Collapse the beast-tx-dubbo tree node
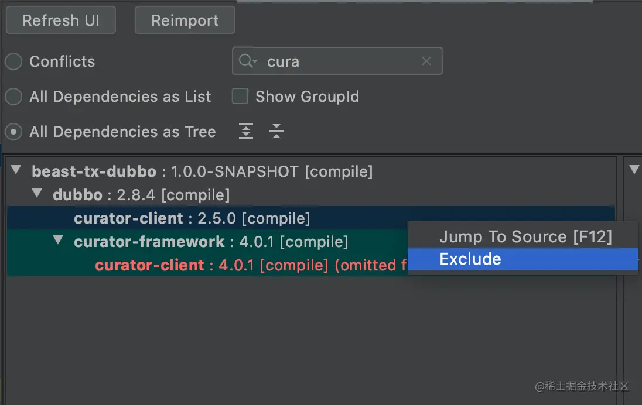Viewport: 642px width, 405px height. coord(16,171)
